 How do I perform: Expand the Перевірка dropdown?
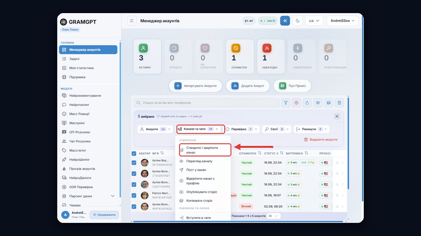pos(242,129)
